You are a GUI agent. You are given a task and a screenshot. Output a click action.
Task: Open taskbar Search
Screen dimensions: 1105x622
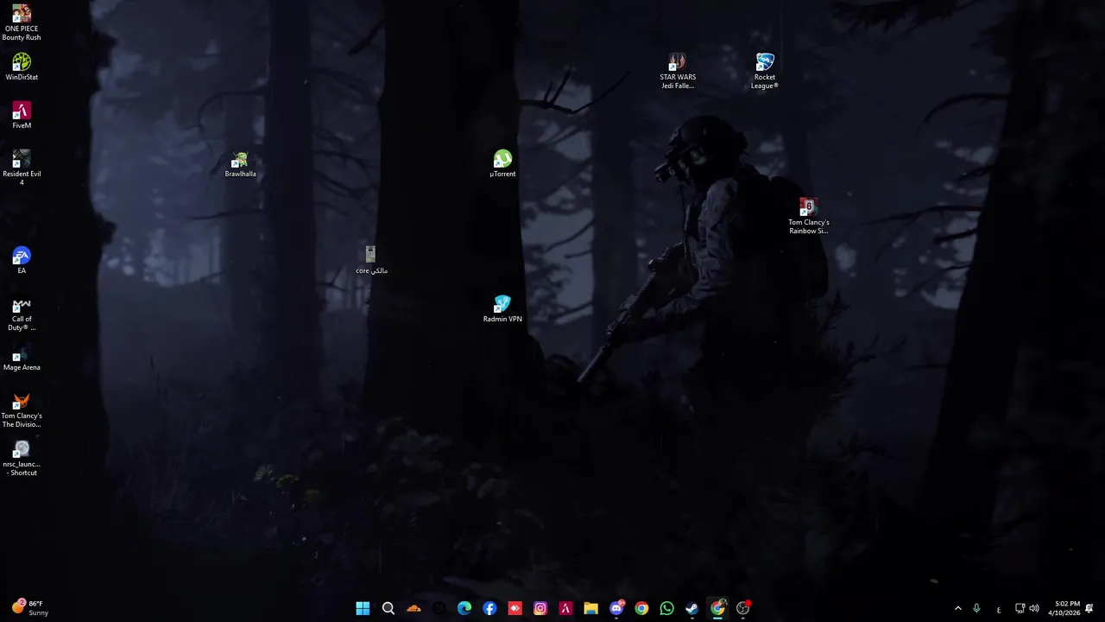tap(388, 608)
